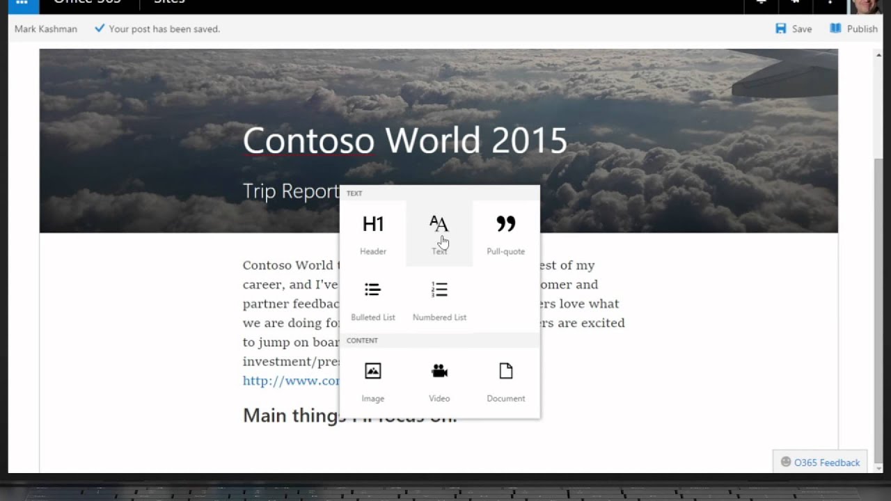The image size is (891, 501).
Task: Click the Trip Report subtitle
Action: point(291,191)
